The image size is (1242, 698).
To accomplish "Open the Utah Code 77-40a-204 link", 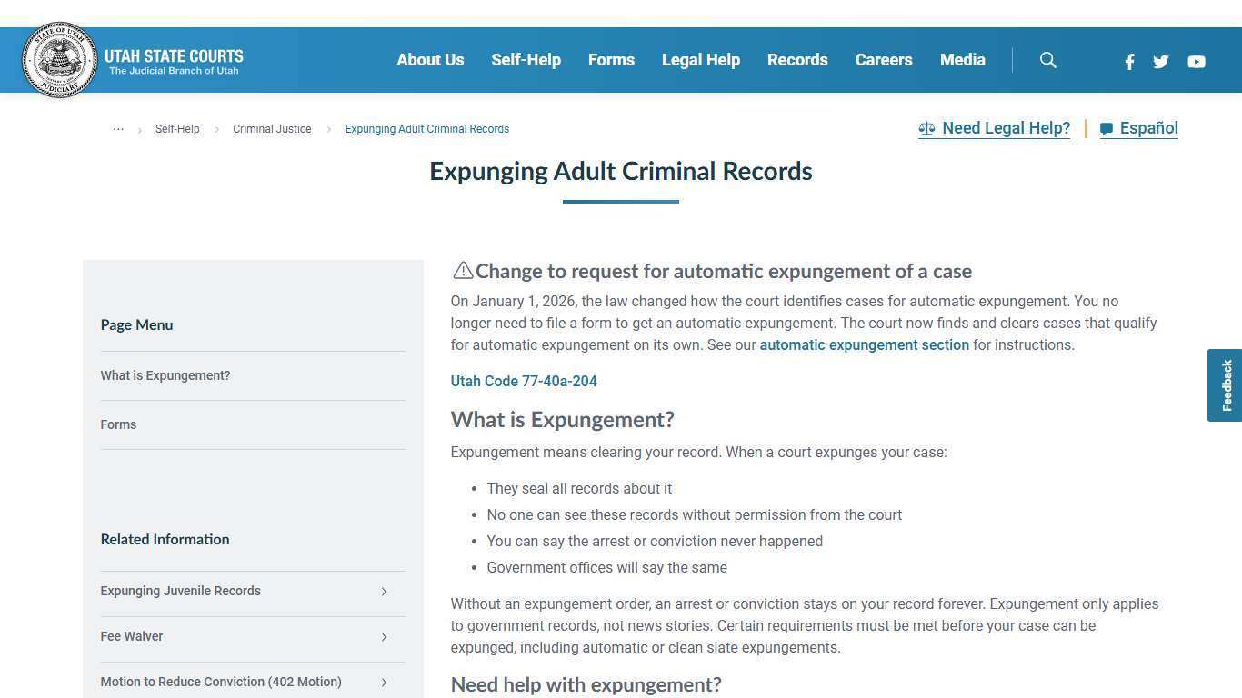I will tap(524, 381).
